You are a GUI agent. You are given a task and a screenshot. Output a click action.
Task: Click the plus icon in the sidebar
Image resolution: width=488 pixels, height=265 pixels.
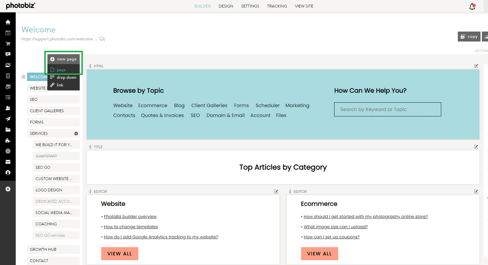(8, 189)
